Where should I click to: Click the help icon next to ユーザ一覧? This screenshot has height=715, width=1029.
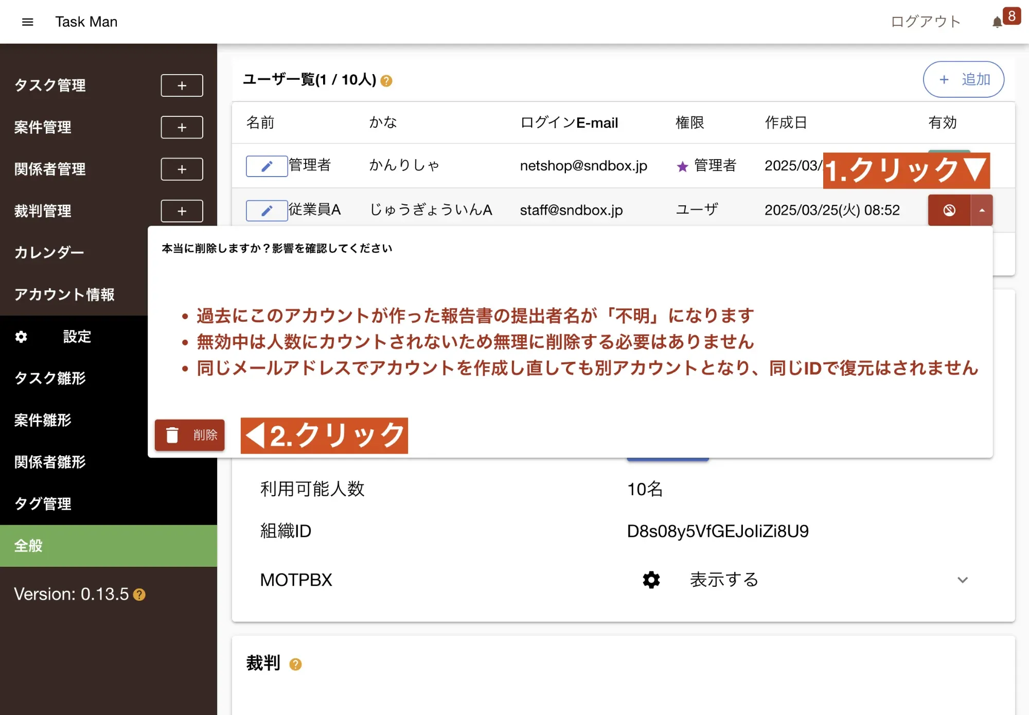[386, 81]
